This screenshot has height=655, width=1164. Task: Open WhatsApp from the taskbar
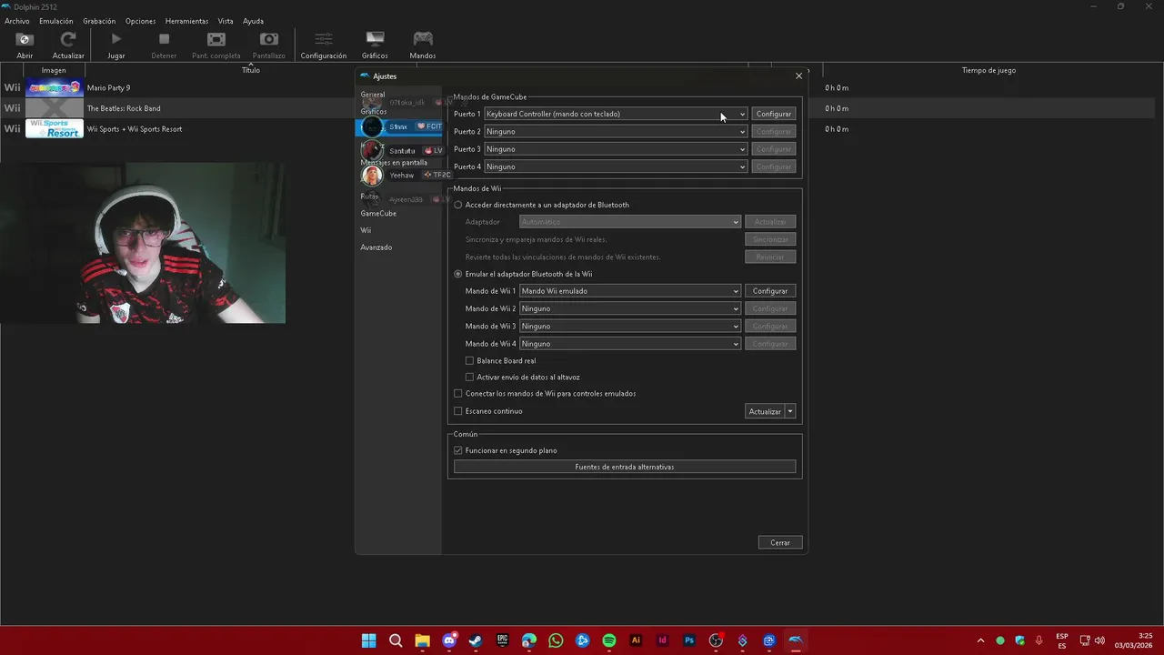[x=556, y=640]
